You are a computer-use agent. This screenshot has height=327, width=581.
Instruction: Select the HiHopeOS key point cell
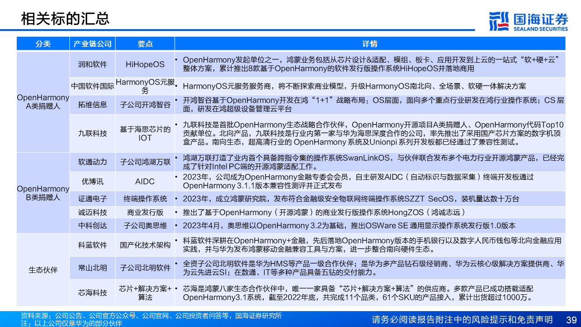click(x=145, y=64)
